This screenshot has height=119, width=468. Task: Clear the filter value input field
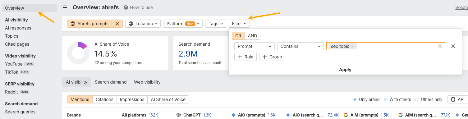tap(440, 46)
